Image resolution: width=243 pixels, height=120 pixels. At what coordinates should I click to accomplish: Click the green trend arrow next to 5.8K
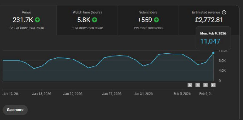pos(95,20)
